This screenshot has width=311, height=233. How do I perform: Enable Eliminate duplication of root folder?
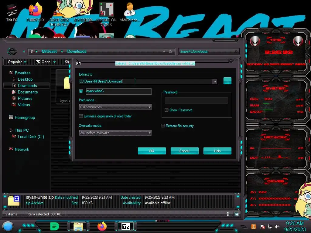(81, 116)
